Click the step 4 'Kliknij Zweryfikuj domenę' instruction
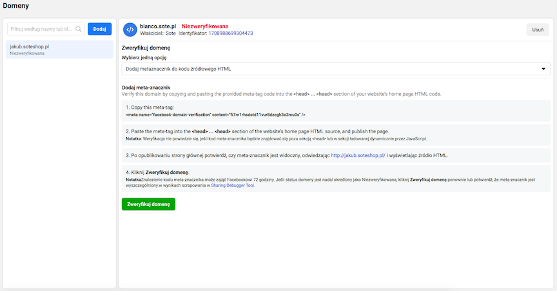 point(157,173)
